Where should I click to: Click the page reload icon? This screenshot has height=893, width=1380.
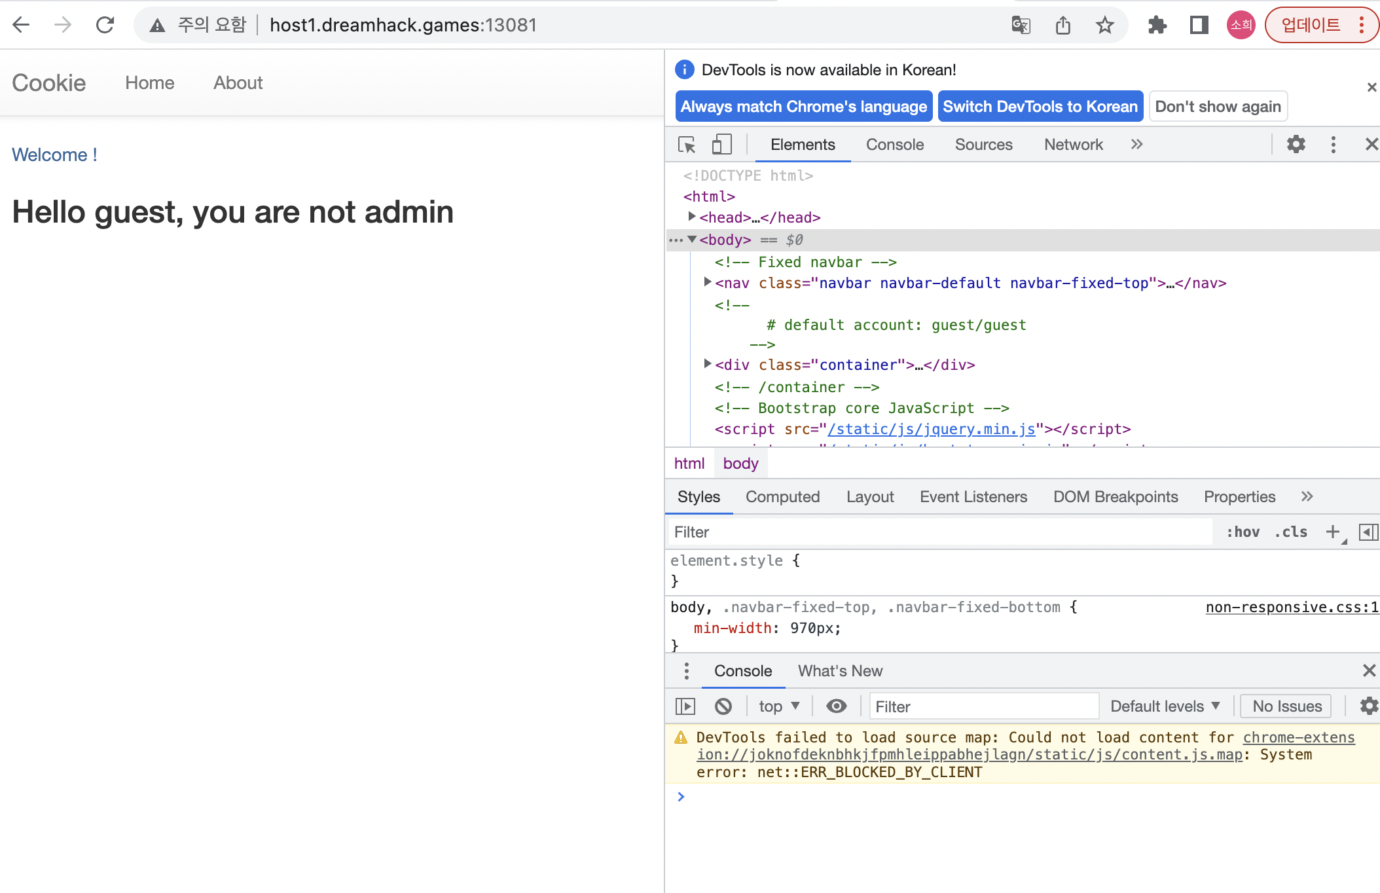point(105,26)
